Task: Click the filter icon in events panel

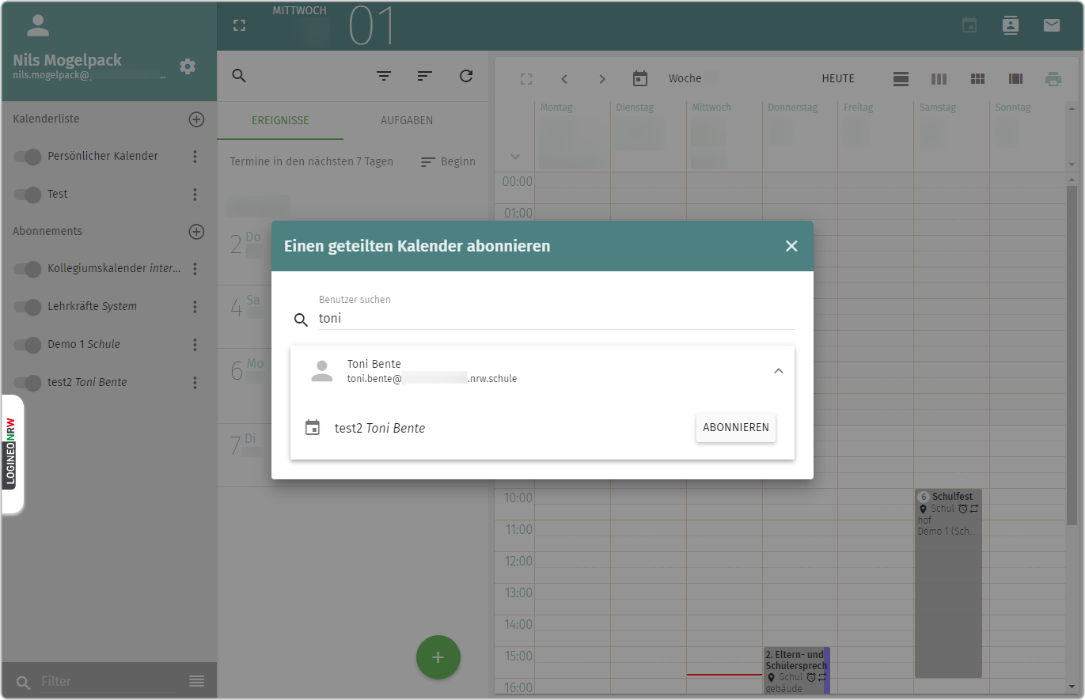Action: (384, 76)
